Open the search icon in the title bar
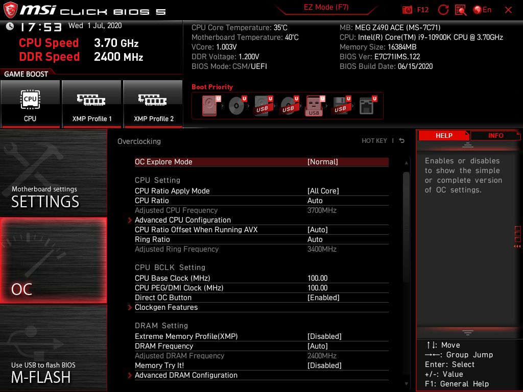 pos(460,10)
